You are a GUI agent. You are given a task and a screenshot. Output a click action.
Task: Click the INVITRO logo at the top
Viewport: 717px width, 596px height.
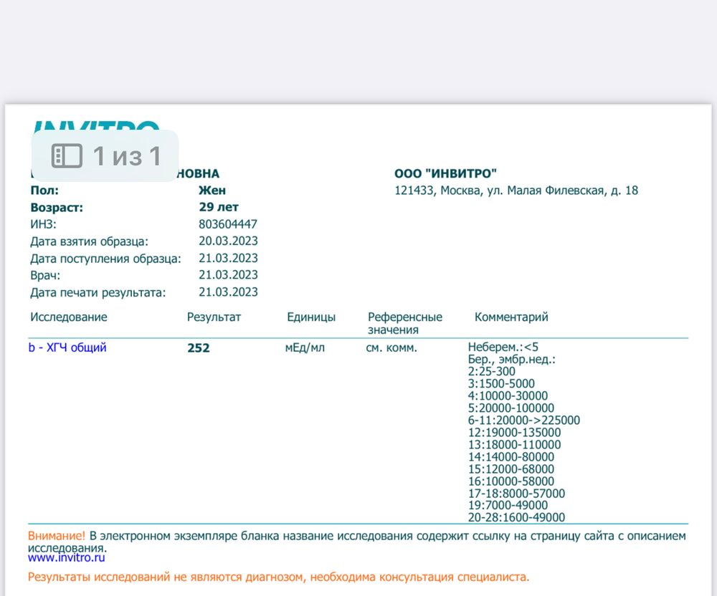pos(97,126)
